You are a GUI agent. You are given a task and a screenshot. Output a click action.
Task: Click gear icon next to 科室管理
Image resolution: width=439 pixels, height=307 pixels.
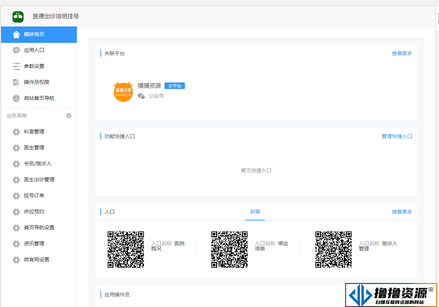(x=16, y=132)
